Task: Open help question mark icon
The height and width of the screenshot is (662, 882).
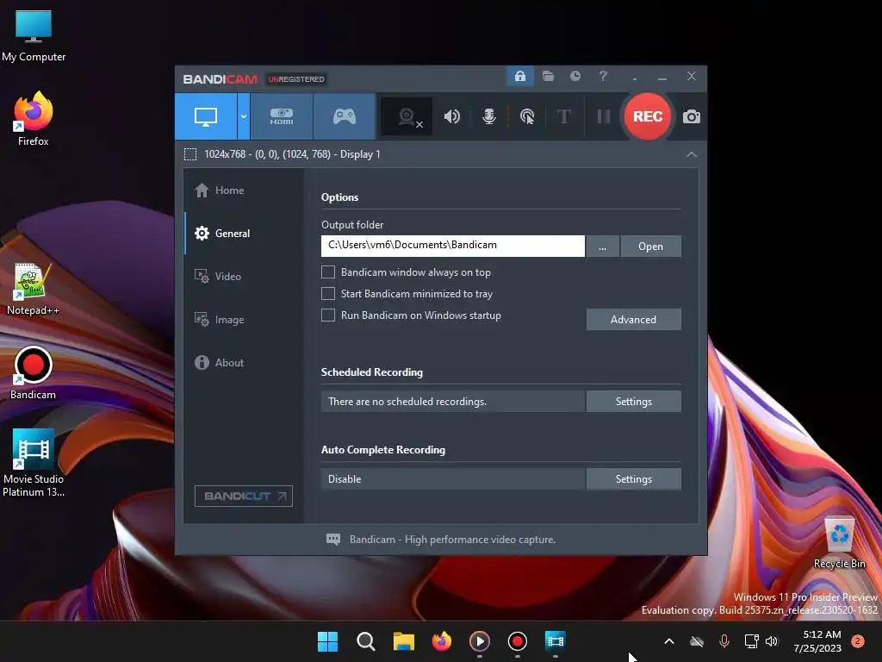Action: [x=603, y=76]
